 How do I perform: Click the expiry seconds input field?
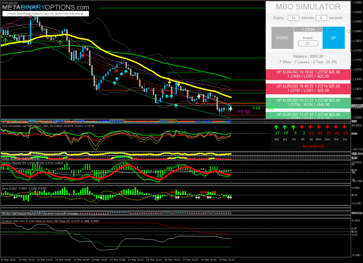tap(321, 18)
